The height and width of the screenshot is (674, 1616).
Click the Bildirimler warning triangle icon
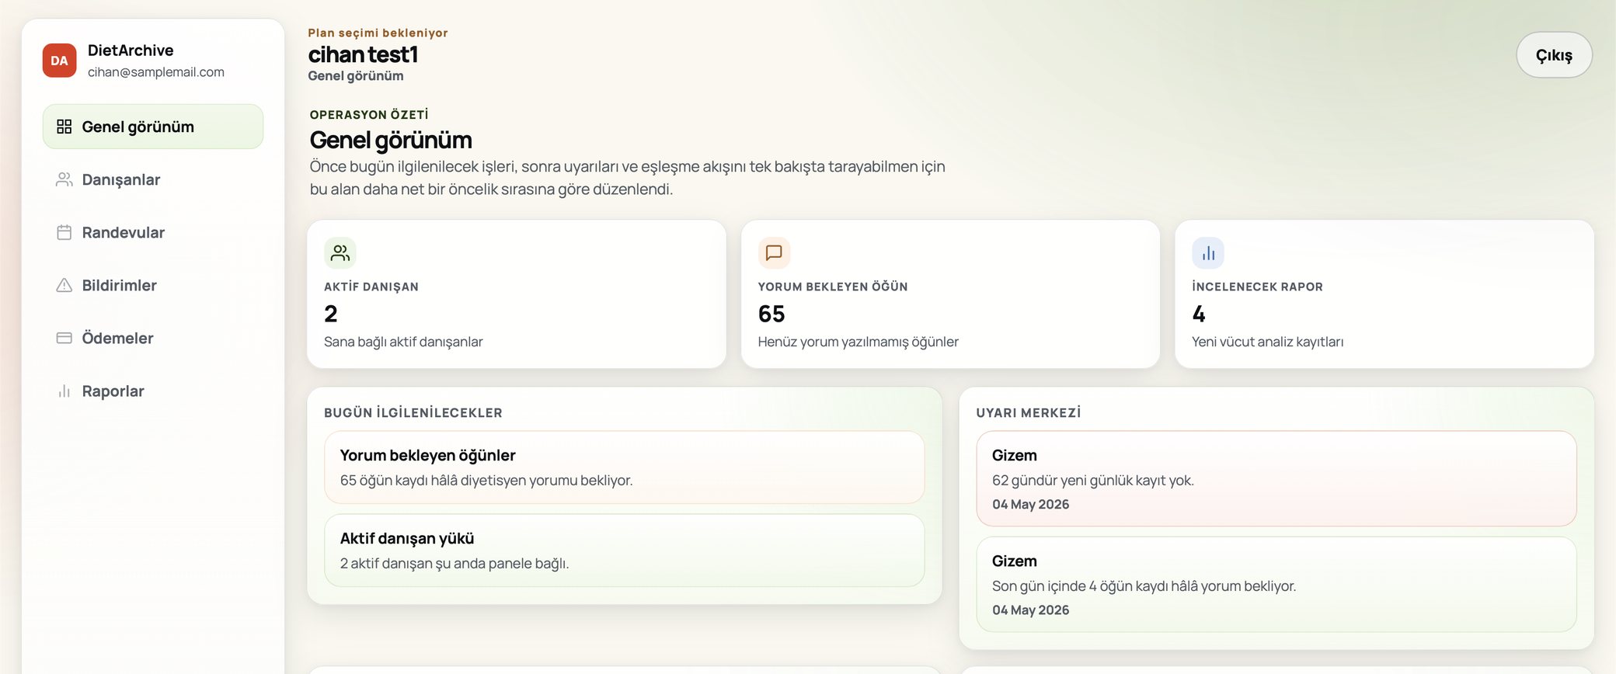(x=64, y=285)
